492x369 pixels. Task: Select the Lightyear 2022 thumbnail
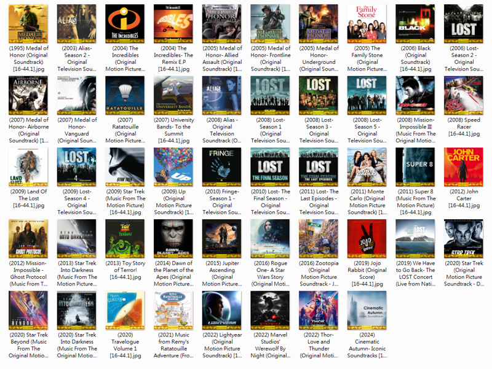[x=222, y=311]
